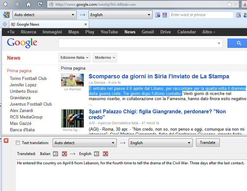Play English translation audio speaker
The image size is (247, 191).
coord(97,154)
